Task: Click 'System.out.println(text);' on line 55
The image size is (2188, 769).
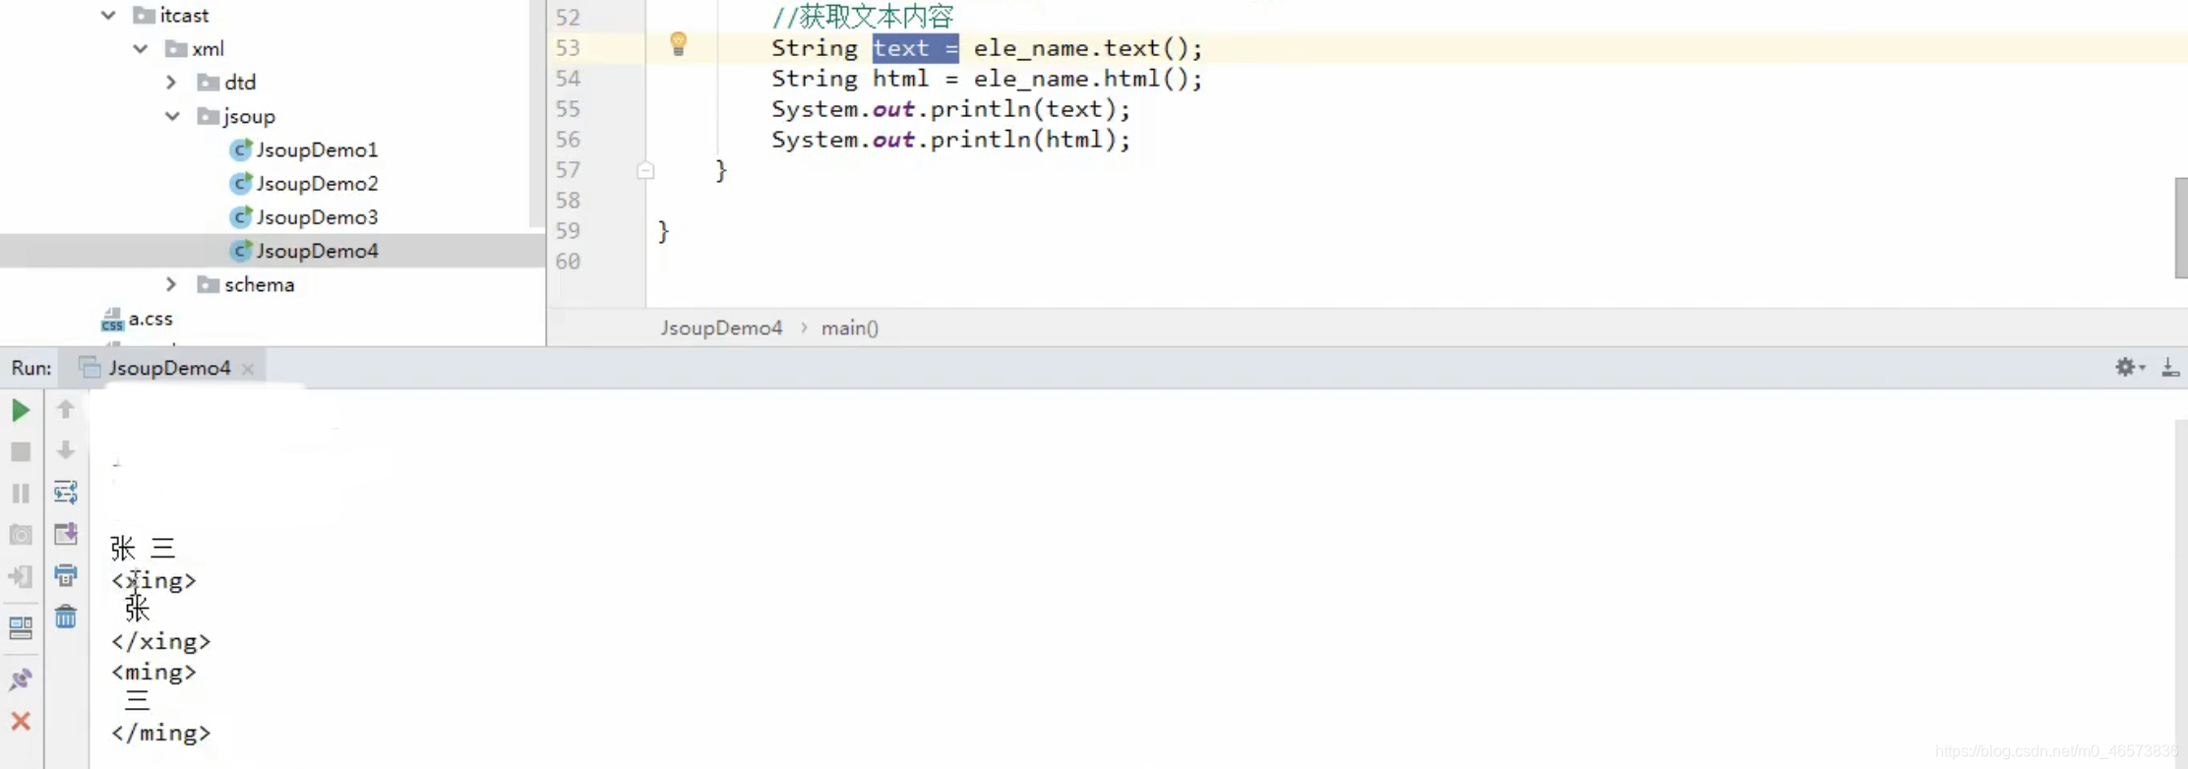Action: pos(950,109)
